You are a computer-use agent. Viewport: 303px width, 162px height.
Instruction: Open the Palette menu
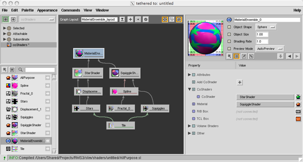point(27,10)
